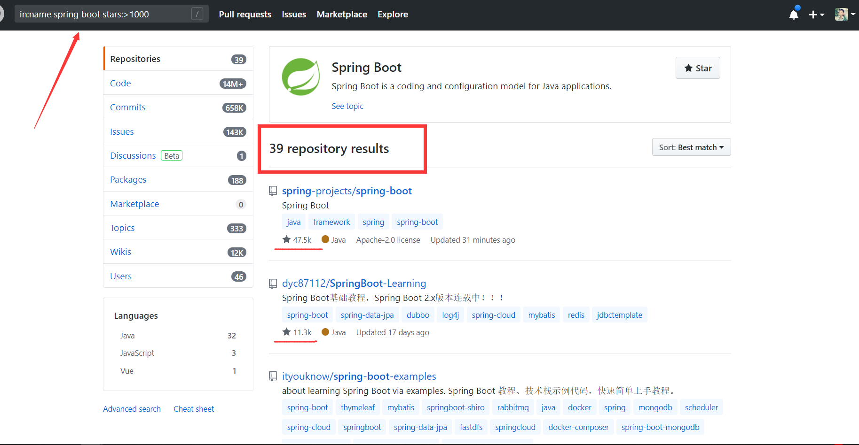
Task: Select Marketplace filter in the sidebar
Action: click(x=178, y=204)
